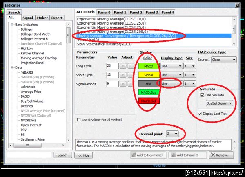Open the Source1 Close dropdown
The image size is (245, 177).
click(x=224, y=60)
